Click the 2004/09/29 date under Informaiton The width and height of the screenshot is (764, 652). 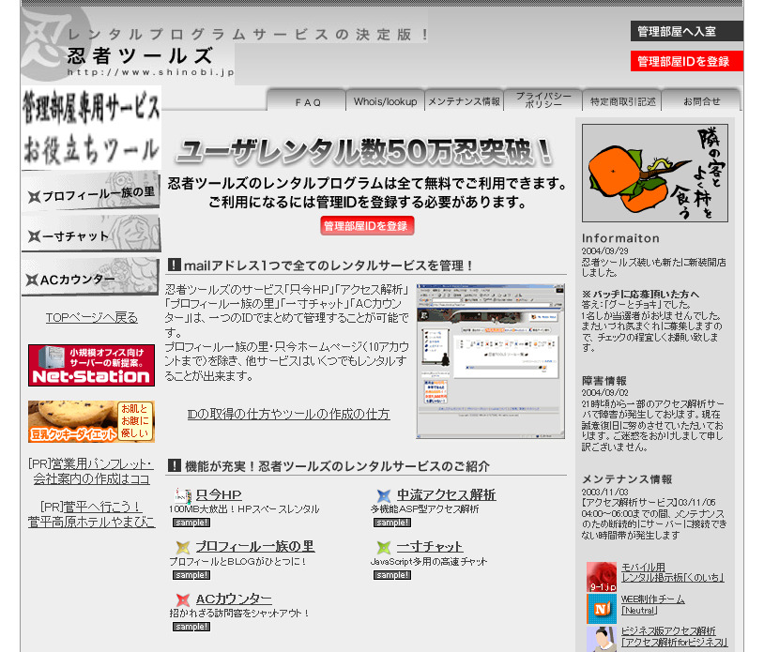(604, 250)
